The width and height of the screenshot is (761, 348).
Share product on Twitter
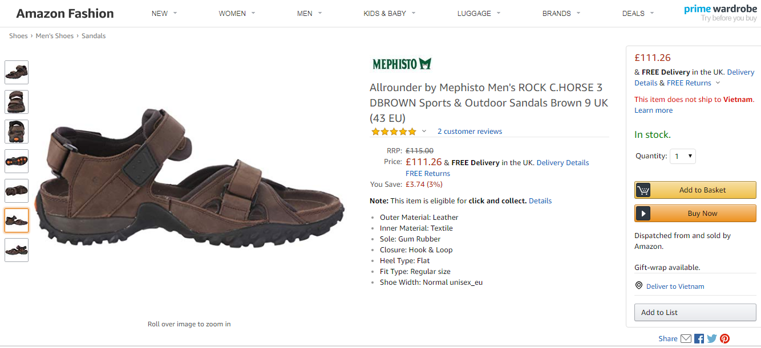[712, 338]
